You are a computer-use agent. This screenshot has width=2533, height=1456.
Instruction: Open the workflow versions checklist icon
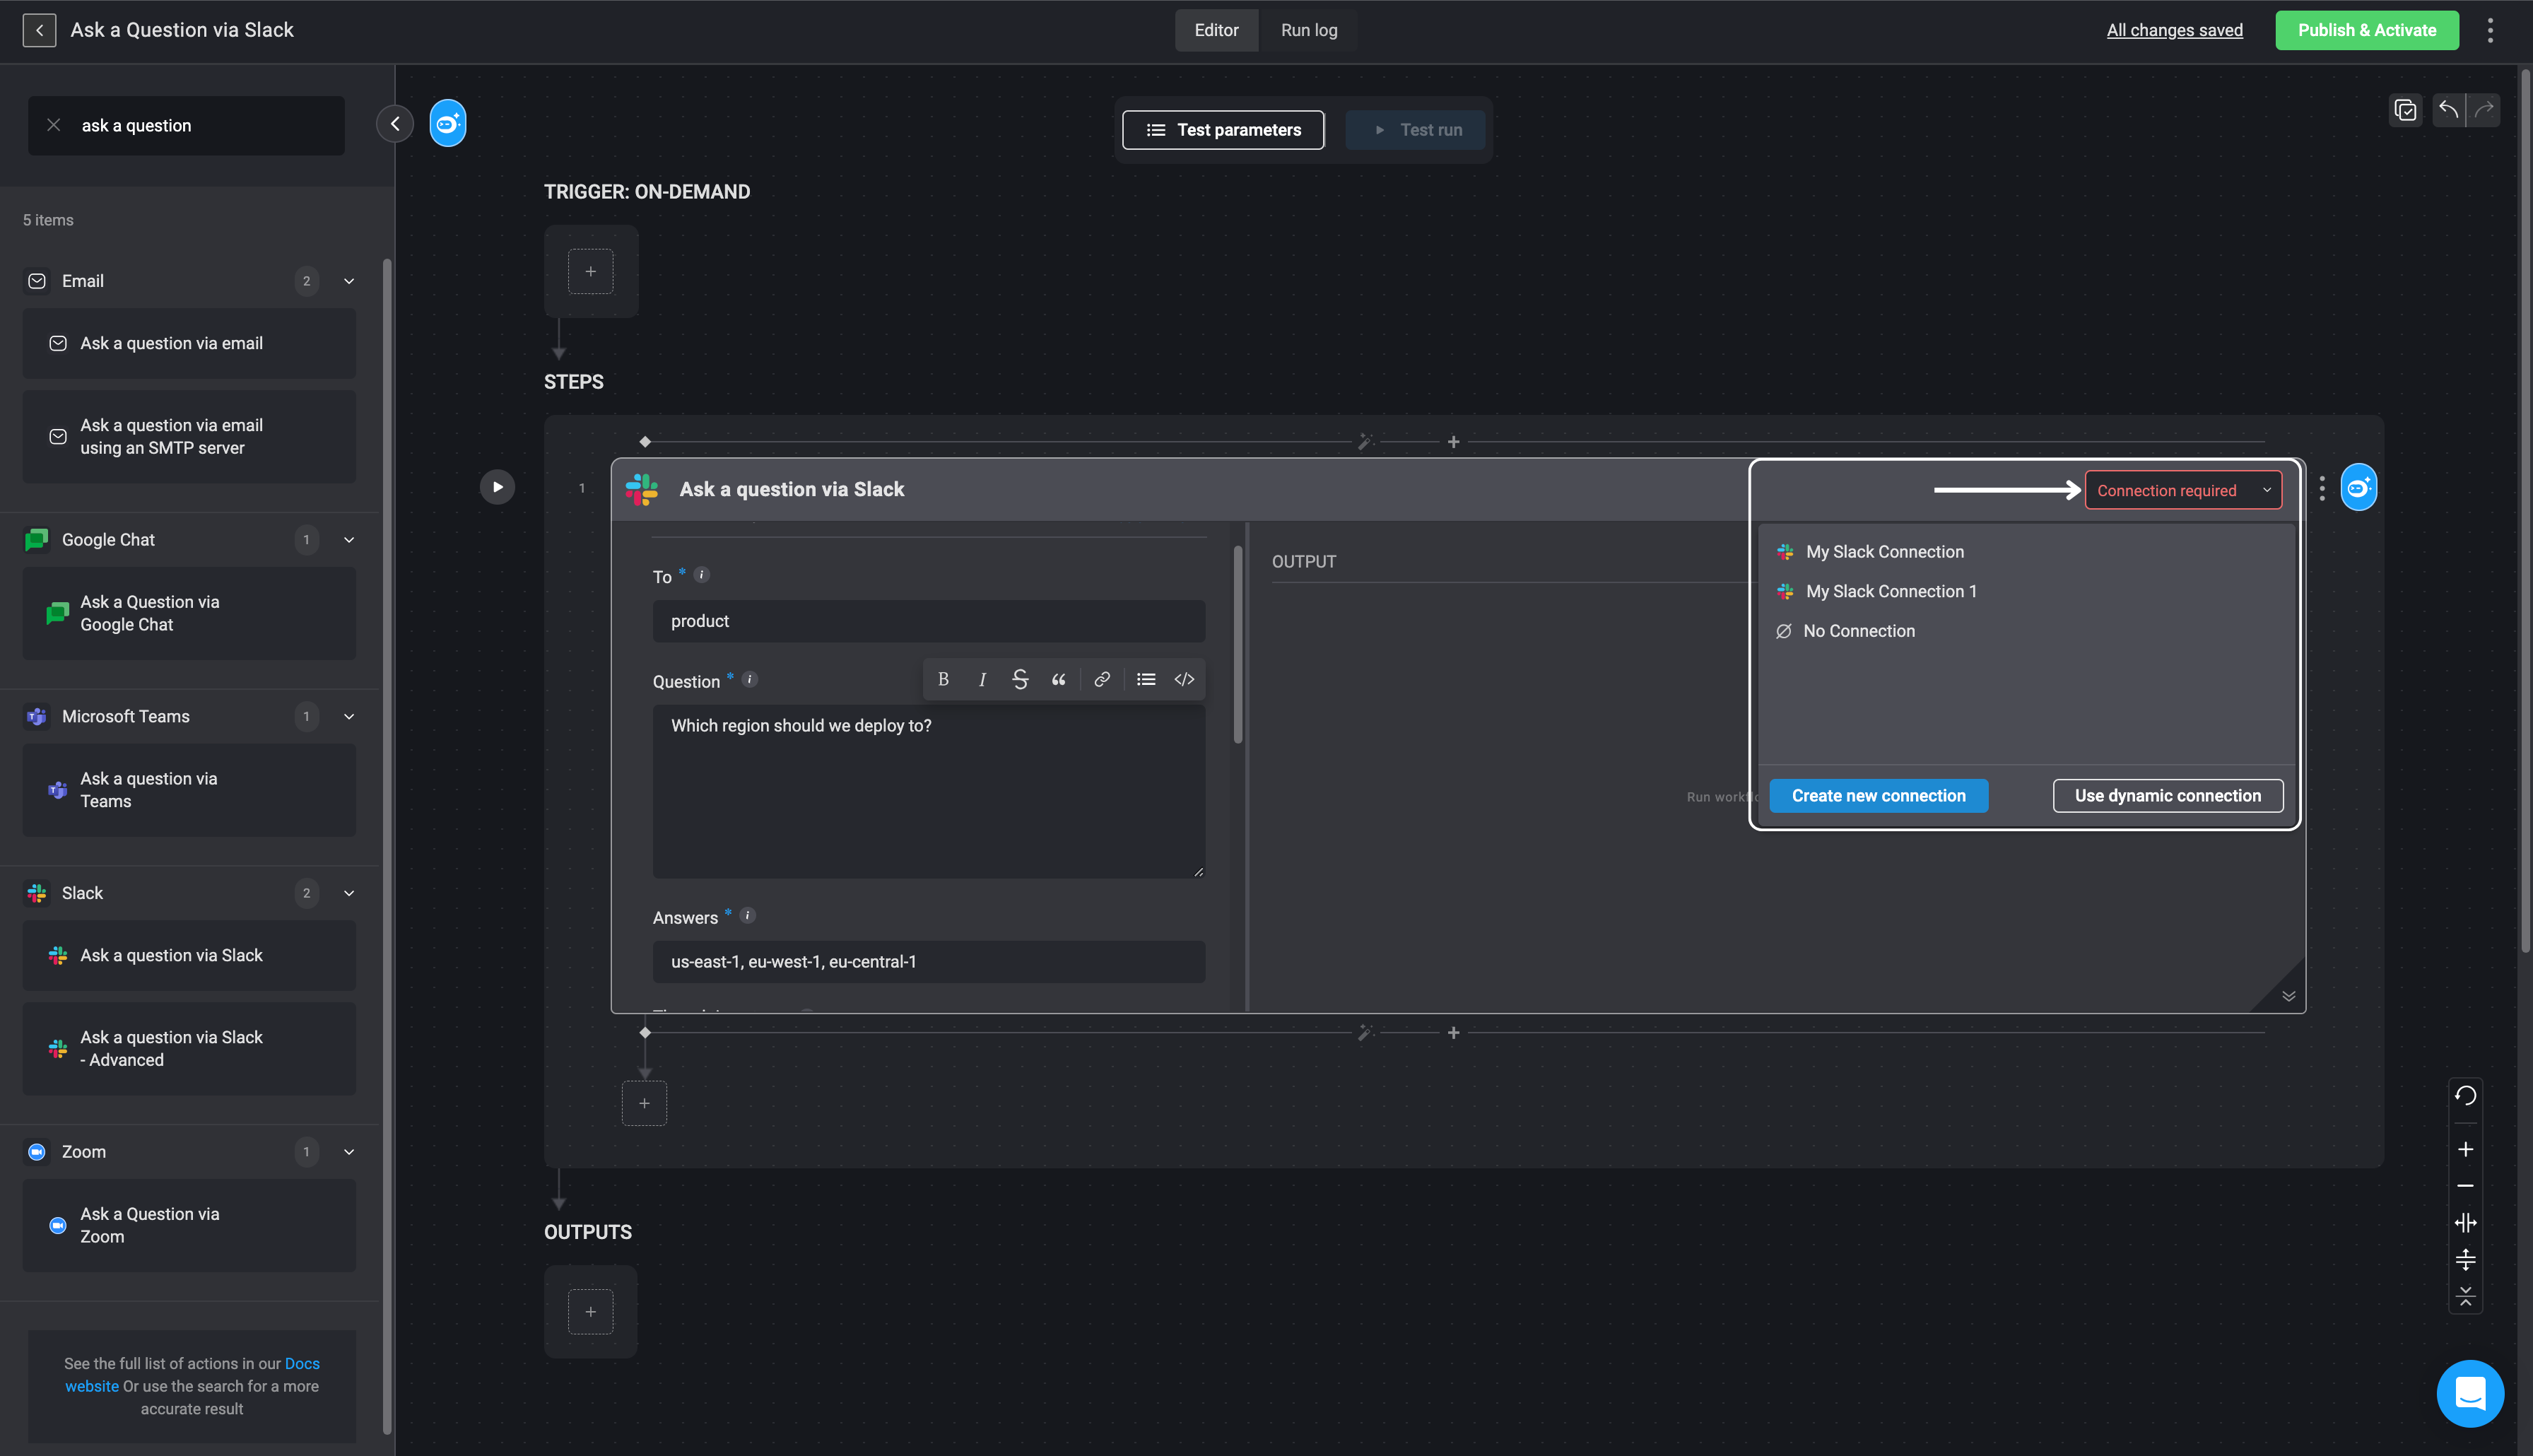click(2405, 110)
